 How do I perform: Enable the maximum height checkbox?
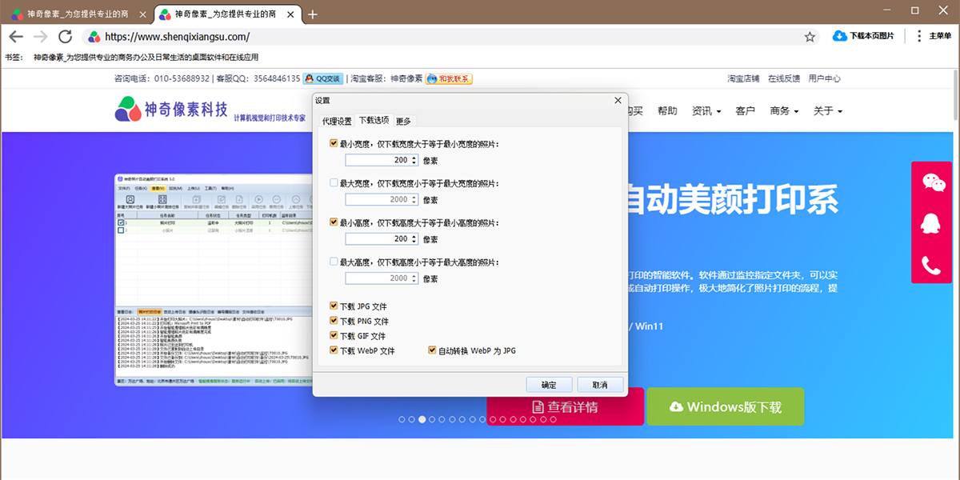(334, 262)
